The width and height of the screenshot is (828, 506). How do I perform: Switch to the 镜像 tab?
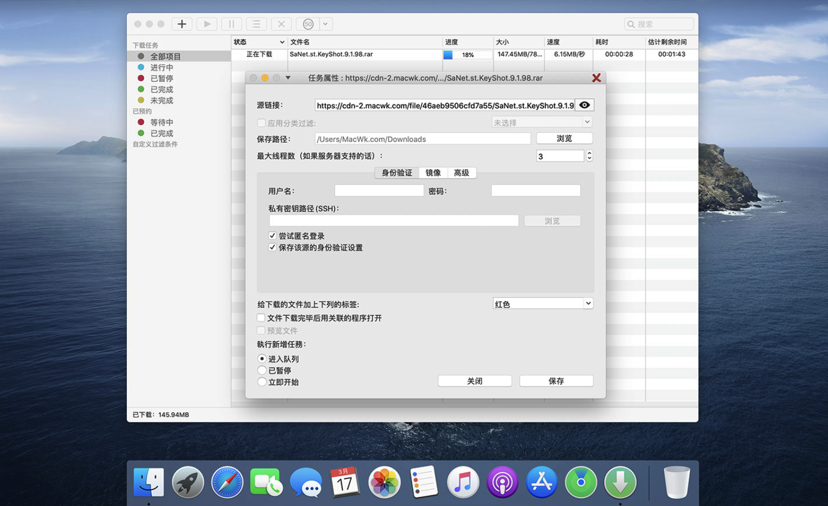433,173
